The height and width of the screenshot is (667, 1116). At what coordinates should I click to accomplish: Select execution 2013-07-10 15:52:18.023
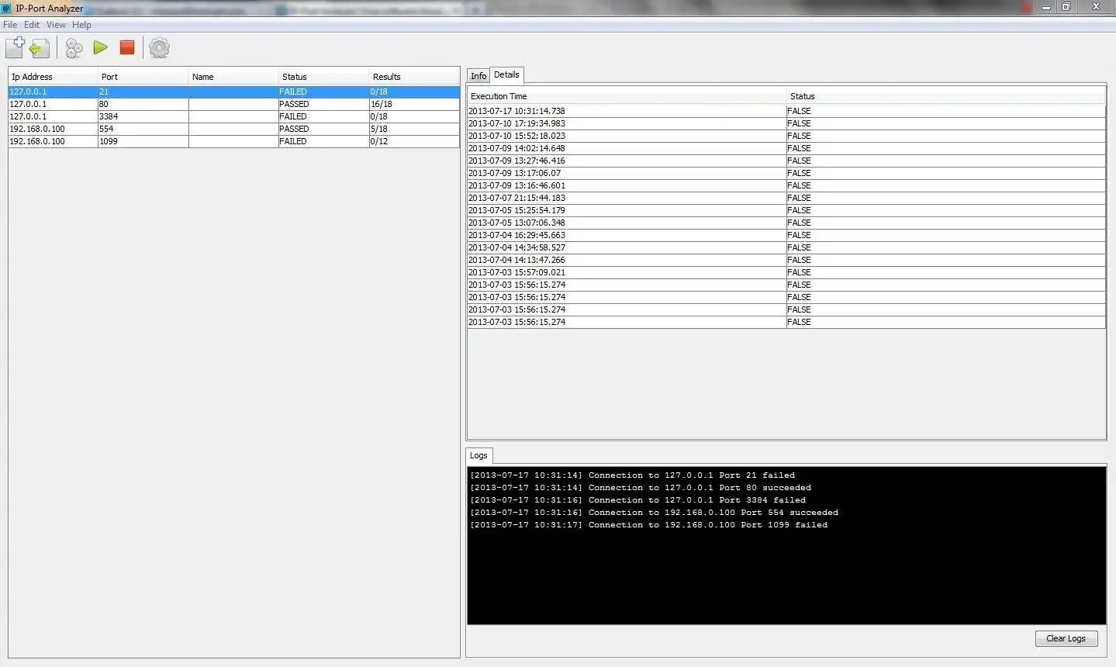tap(786, 136)
